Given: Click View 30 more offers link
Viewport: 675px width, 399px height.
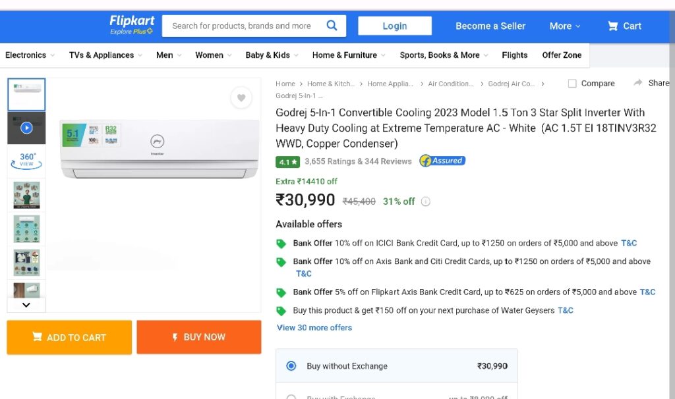Looking at the screenshot, I should [x=314, y=328].
